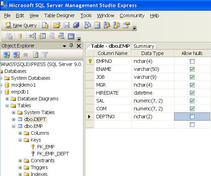This screenshot has width=211, height=176.
Task: Select the msqldemo1 database
Action: [23, 85]
